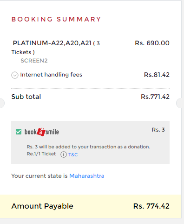Screen dimensions: 184x224
Task: Click the BOOKING SUMMARY heading
Action: tap(56, 19)
